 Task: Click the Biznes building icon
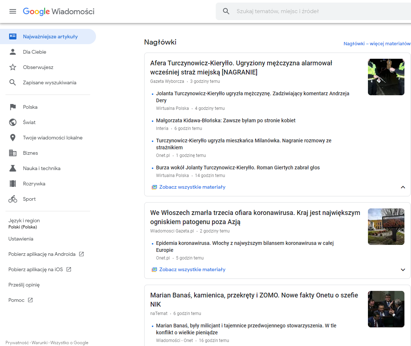click(x=12, y=153)
